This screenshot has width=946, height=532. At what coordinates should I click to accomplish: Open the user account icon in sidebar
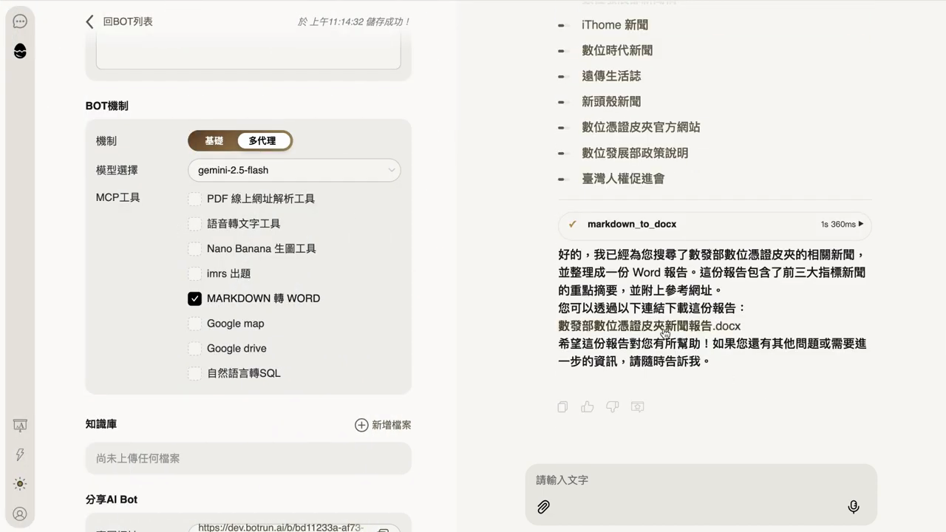click(20, 514)
